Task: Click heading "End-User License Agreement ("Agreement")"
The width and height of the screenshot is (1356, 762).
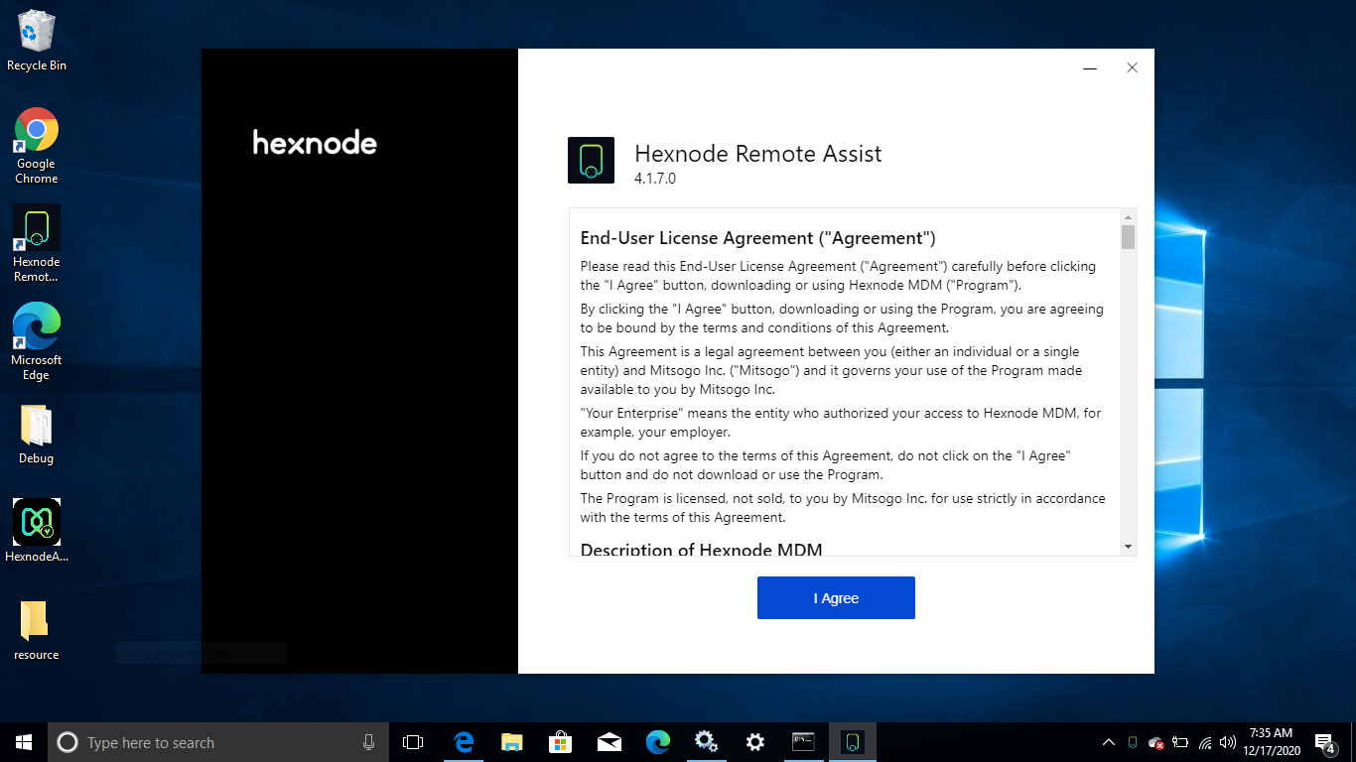Action: click(x=758, y=238)
